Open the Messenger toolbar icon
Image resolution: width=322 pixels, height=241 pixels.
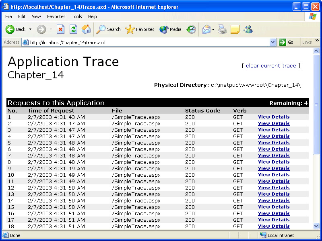pyautogui.click(x=248, y=29)
